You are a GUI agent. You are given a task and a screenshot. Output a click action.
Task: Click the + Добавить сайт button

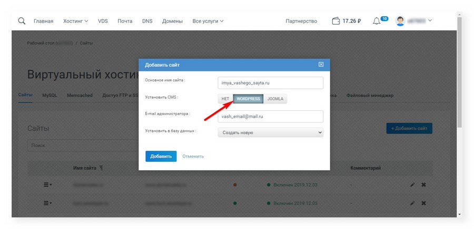pyautogui.click(x=409, y=128)
